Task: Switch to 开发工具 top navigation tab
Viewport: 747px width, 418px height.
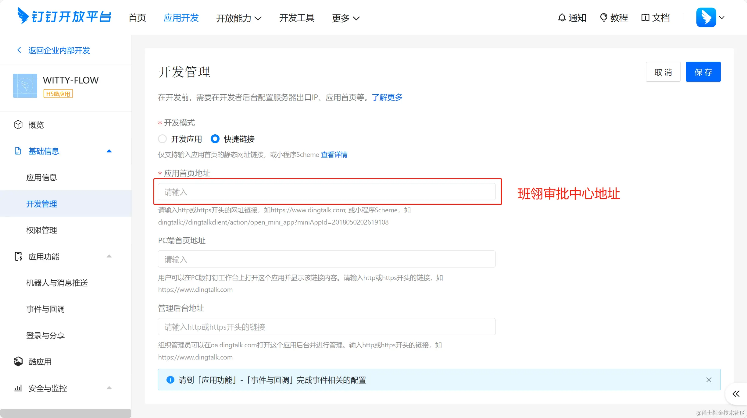Action: click(x=297, y=18)
